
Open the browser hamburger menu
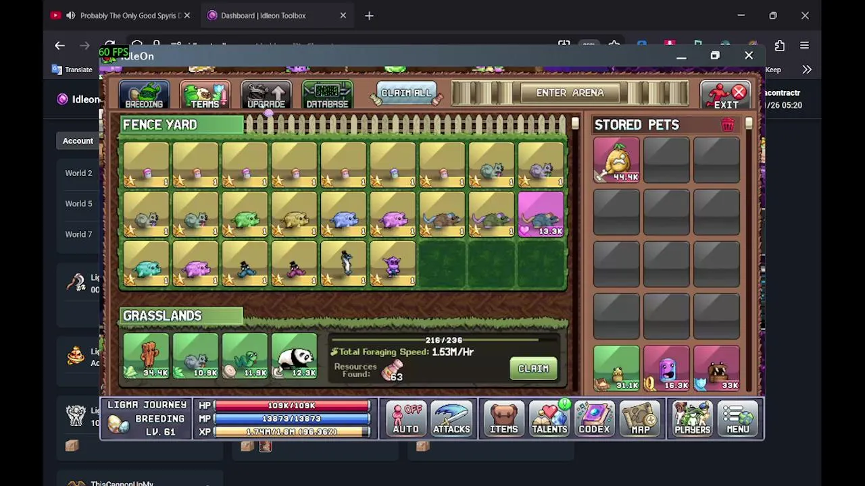point(804,45)
